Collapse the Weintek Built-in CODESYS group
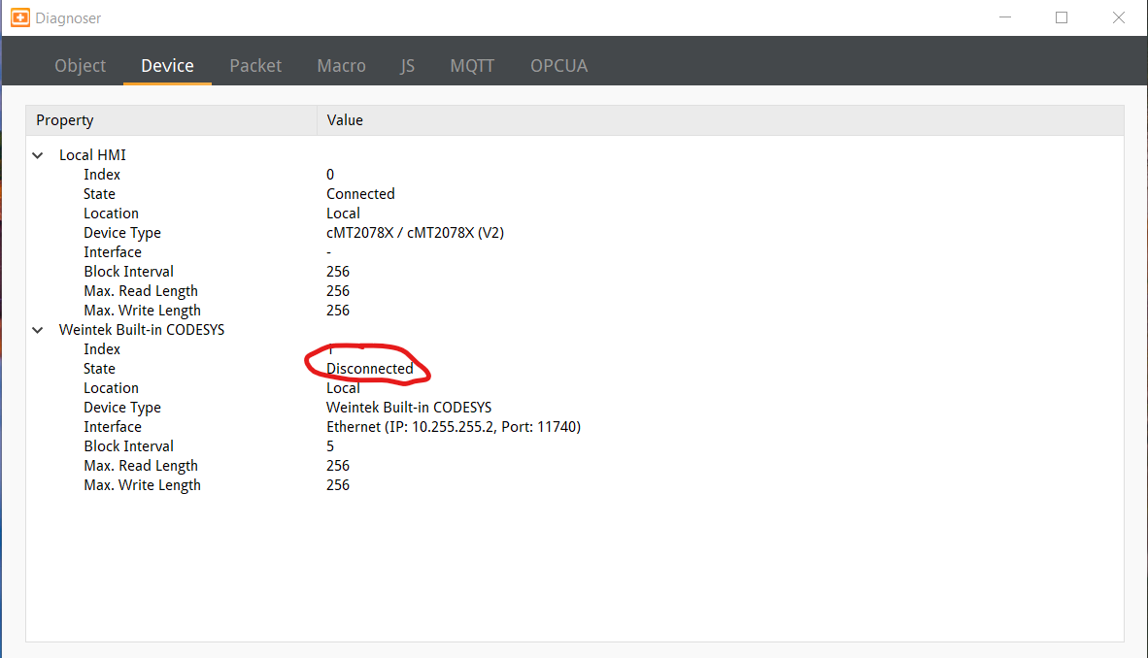The height and width of the screenshot is (658, 1148). (38, 330)
